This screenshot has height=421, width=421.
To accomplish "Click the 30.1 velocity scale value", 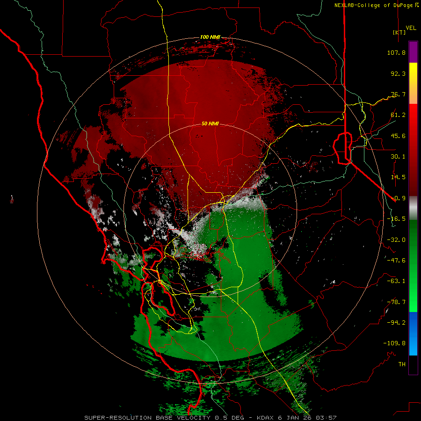I will click(x=398, y=157).
